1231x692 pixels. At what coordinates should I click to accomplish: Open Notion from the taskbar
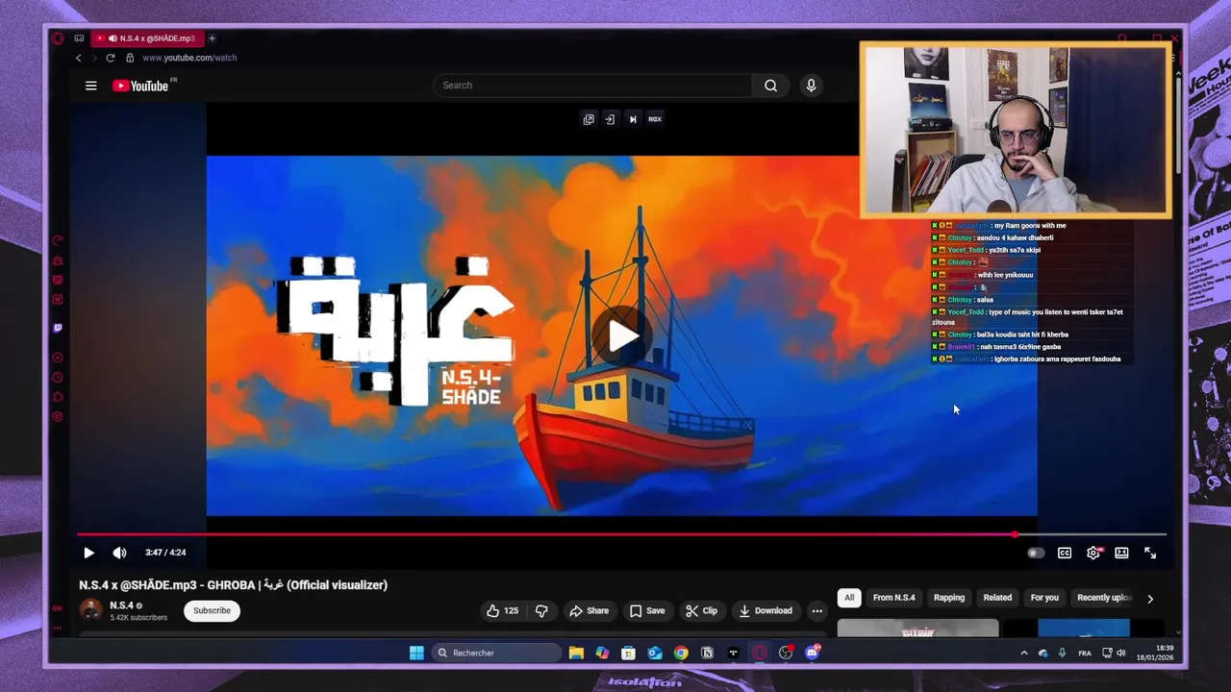[x=707, y=653]
